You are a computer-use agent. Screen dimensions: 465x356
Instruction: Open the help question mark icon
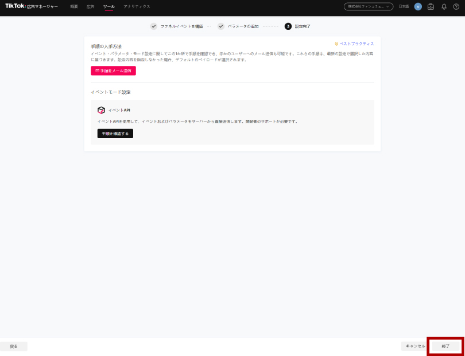coord(456,7)
